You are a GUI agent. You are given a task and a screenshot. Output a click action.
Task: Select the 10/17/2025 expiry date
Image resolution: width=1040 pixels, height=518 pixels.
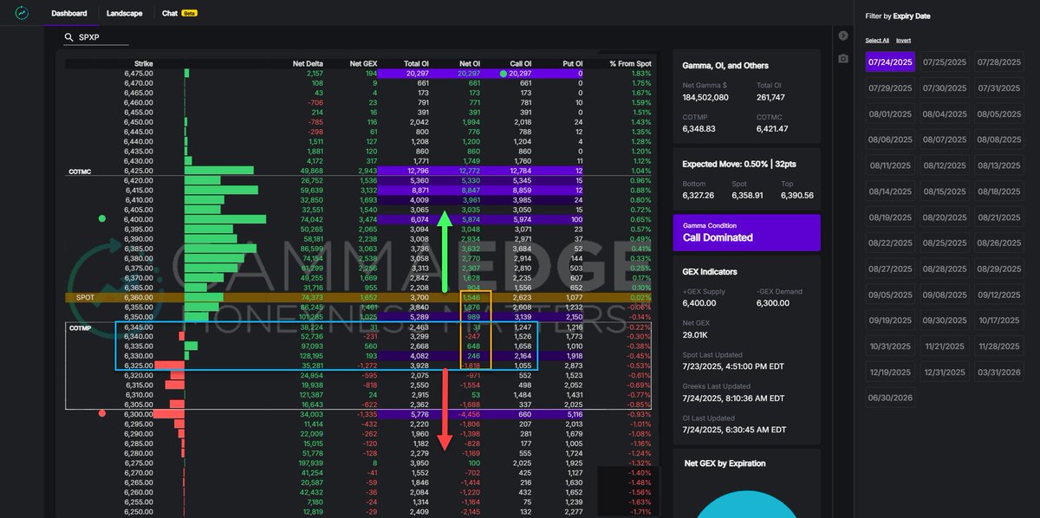click(998, 321)
